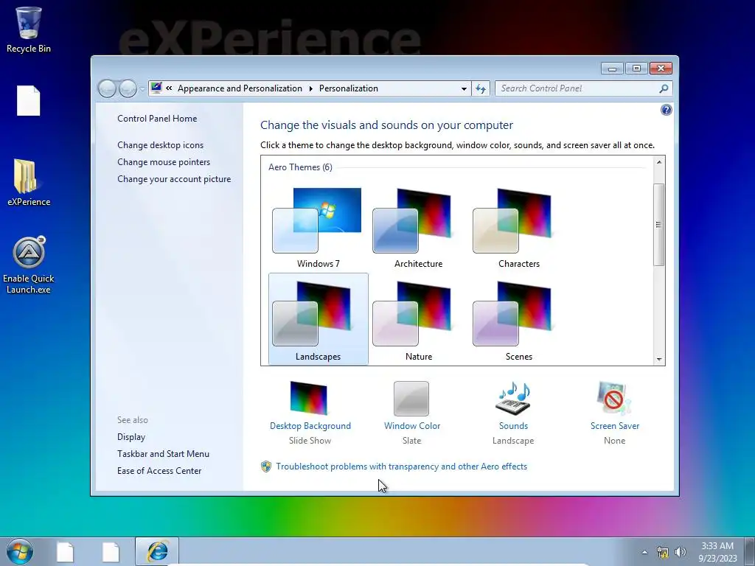Open the Windows Start menu orb
This screenshot has width=755, height=566.
pos(20,551)
